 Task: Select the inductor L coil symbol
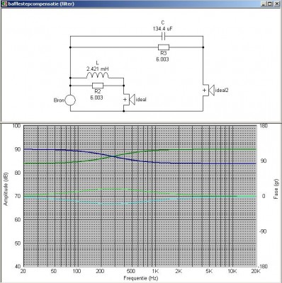coord(98,75)
